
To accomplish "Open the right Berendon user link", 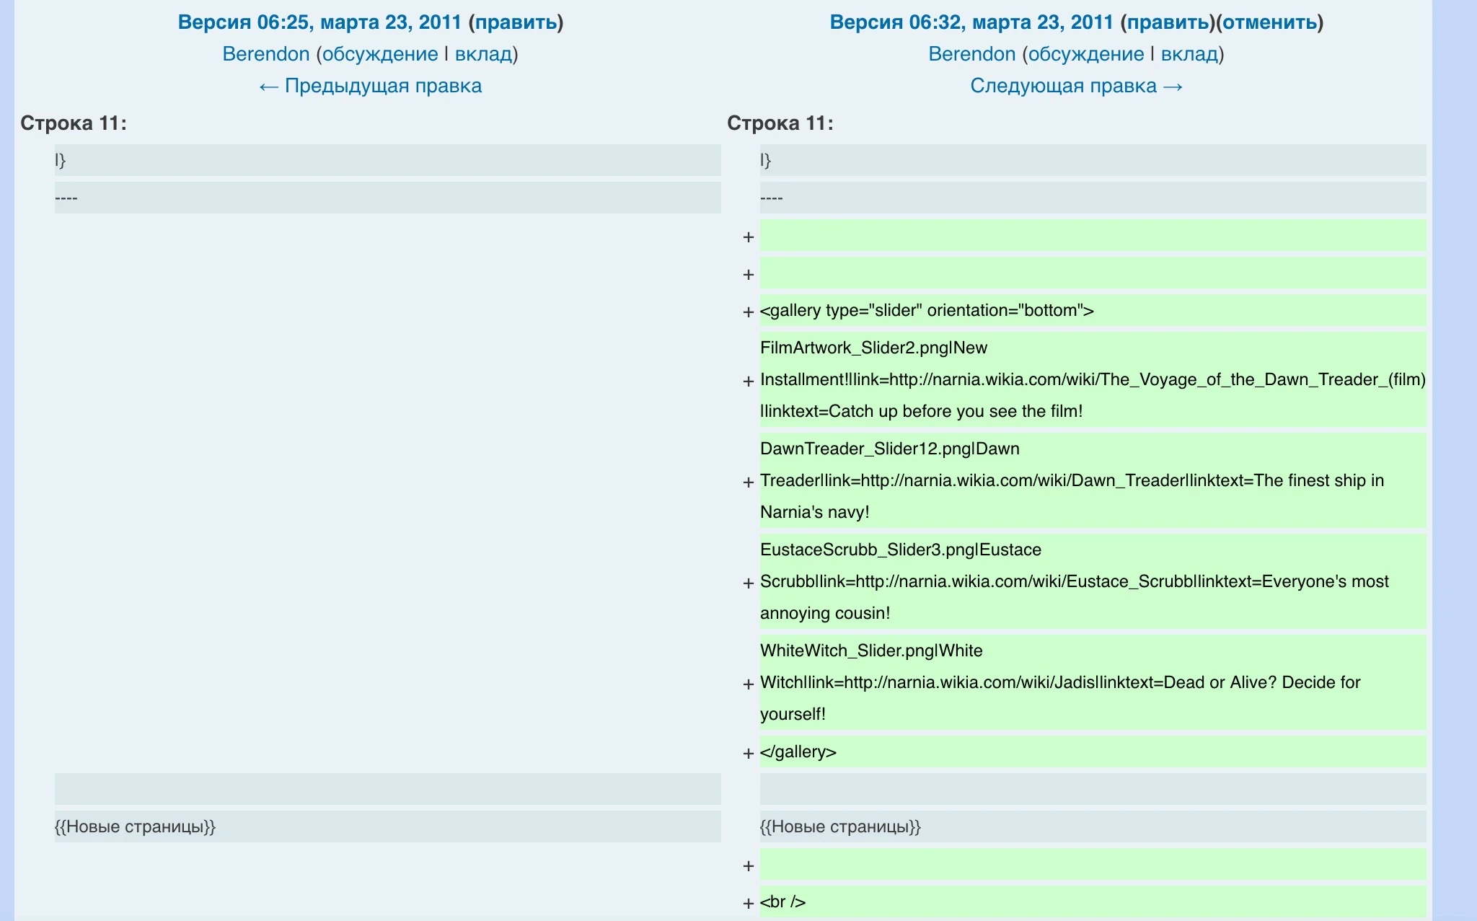I will click(971, 54).
